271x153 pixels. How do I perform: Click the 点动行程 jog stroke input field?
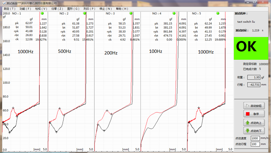click(255, 144)
